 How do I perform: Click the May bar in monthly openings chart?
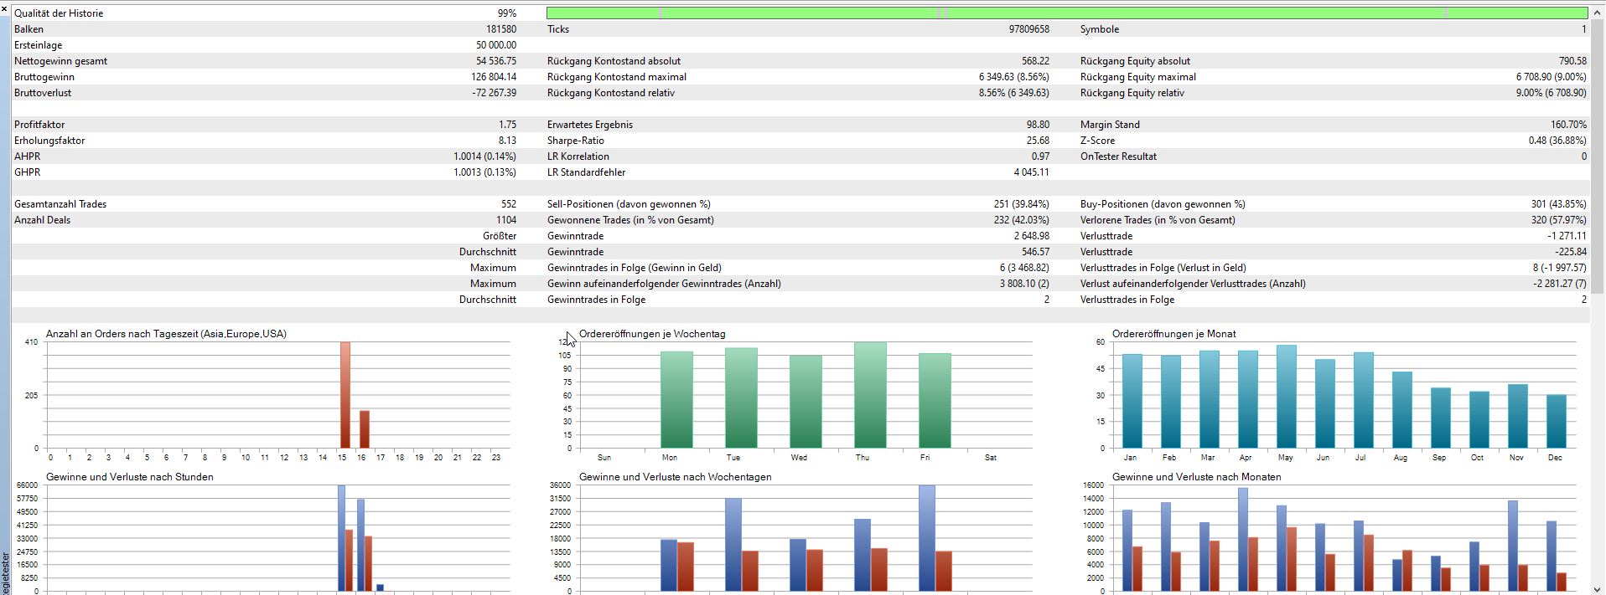pyautogui.click(x=1286, y=397)
